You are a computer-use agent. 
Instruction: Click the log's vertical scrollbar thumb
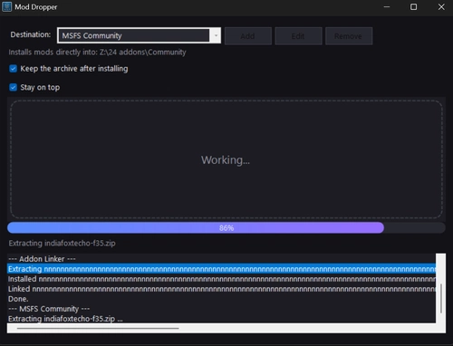[x=440, y=298]
